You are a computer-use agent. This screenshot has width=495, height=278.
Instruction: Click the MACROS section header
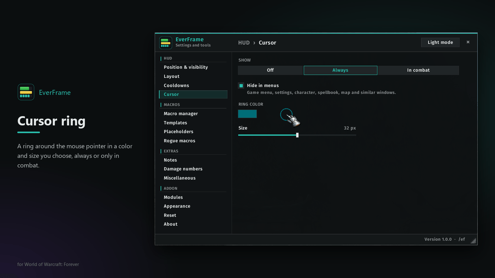(172, 105)
